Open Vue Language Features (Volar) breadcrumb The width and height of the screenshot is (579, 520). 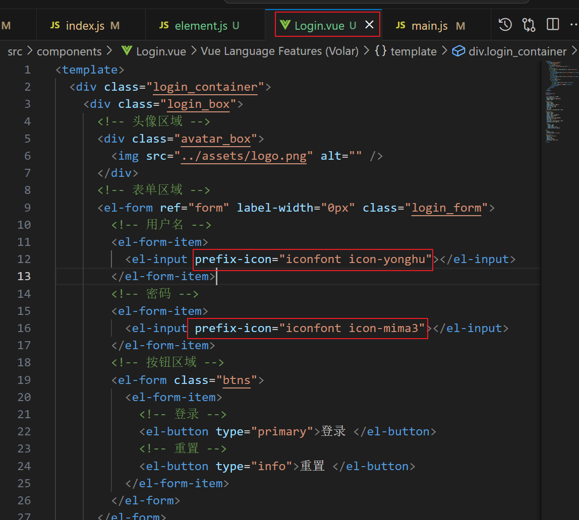279,51
